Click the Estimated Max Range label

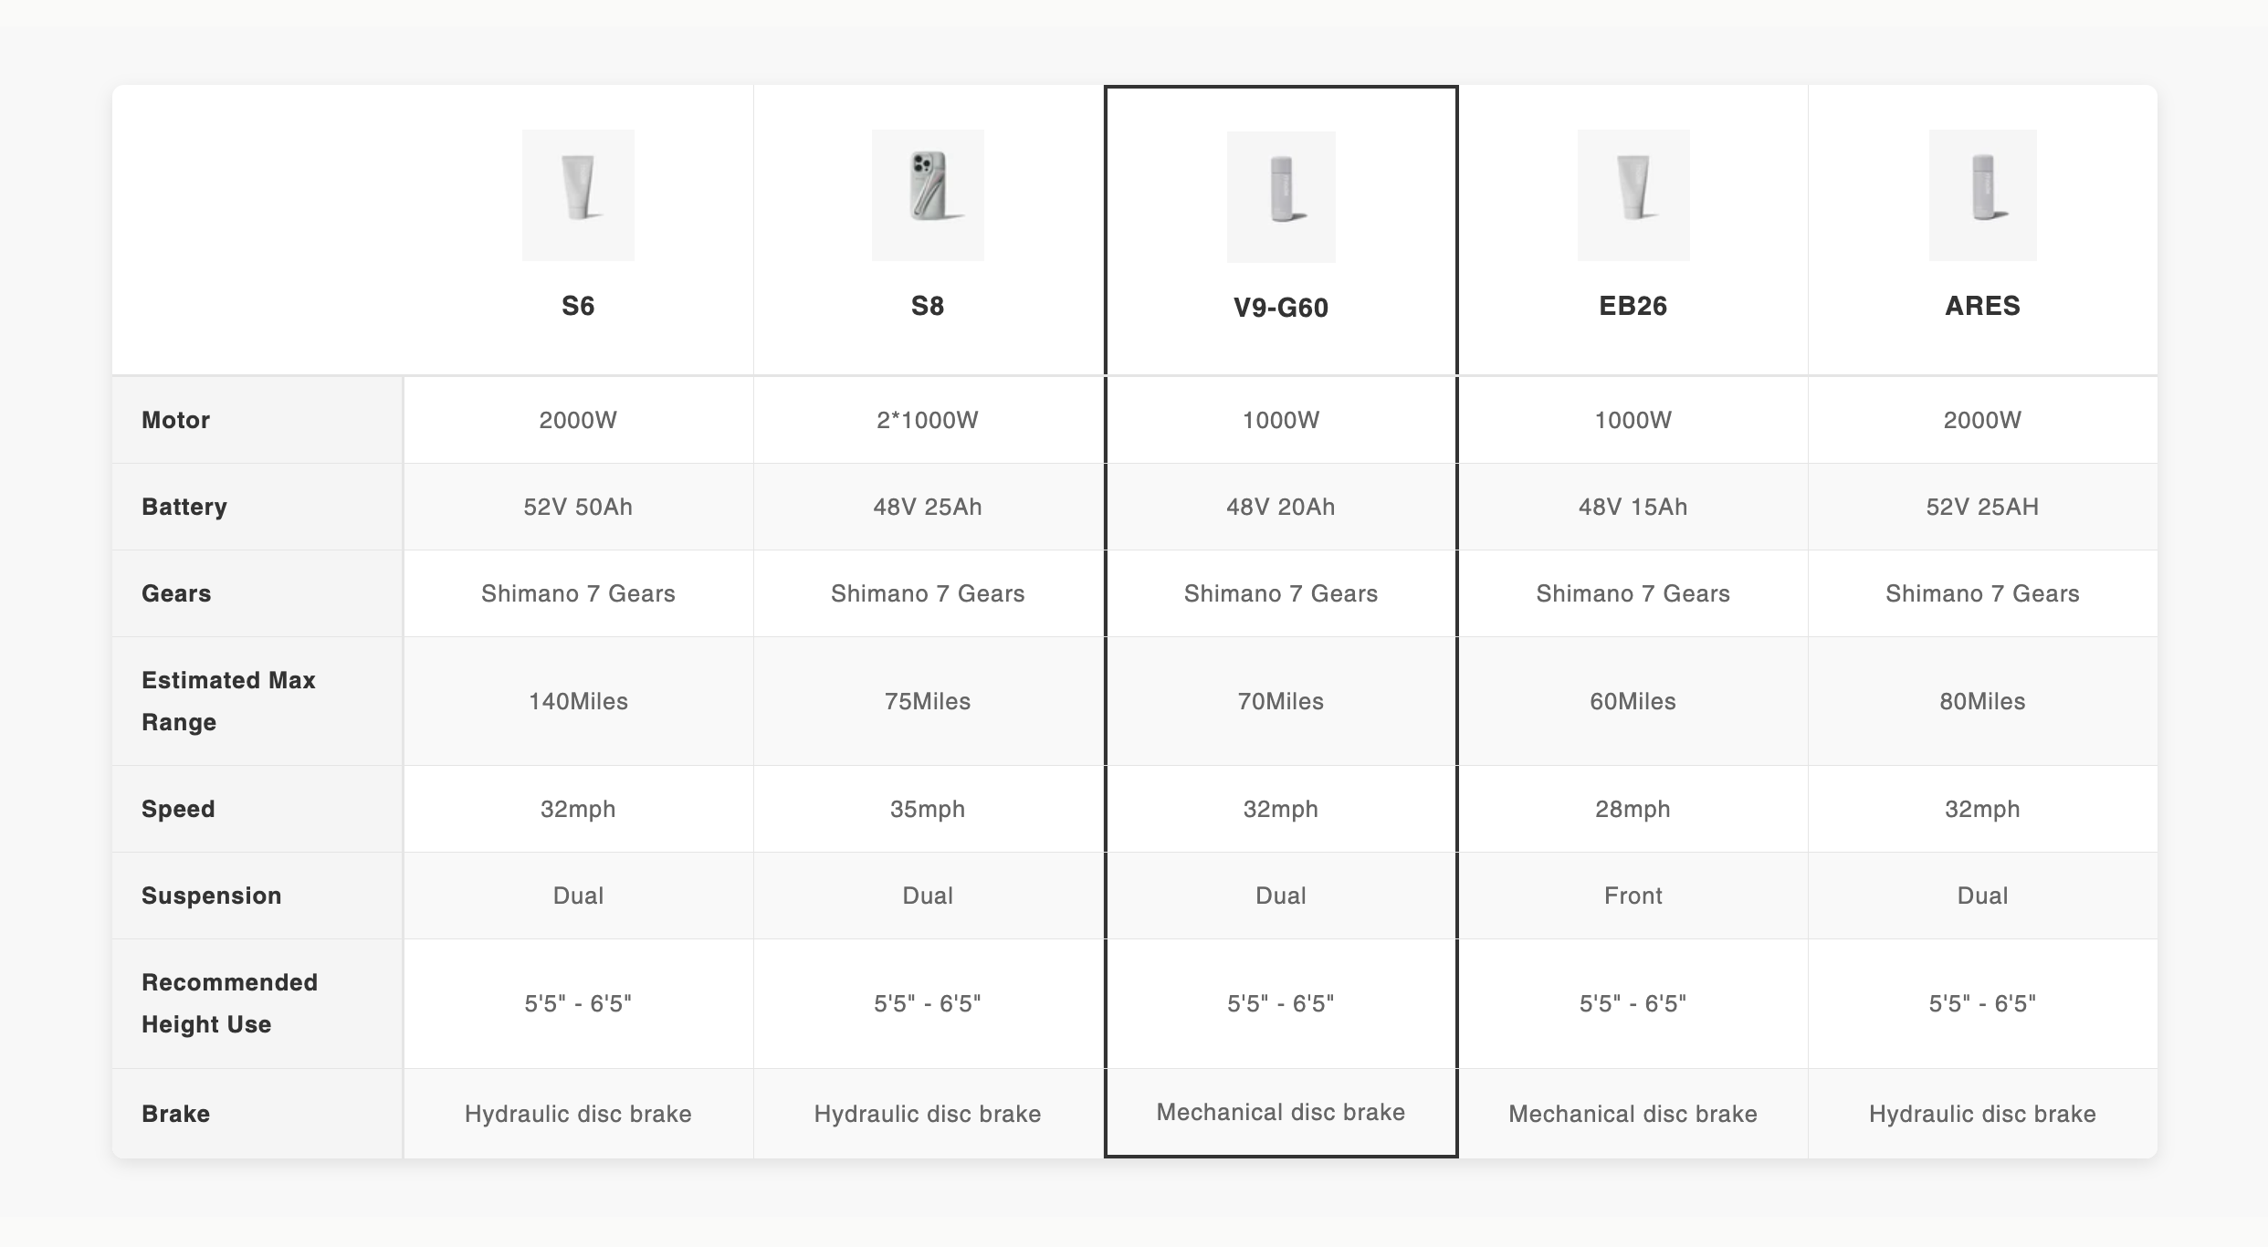tap(228, 701)
